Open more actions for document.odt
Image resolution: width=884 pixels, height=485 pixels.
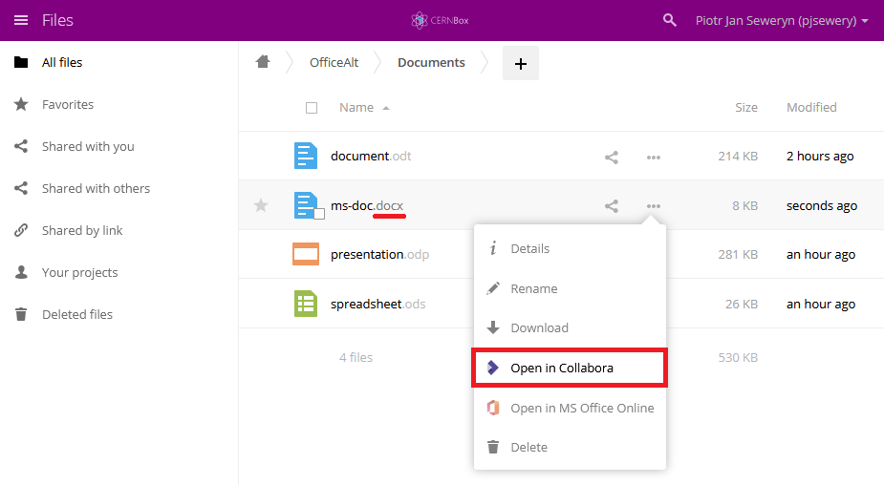[654, 158]
